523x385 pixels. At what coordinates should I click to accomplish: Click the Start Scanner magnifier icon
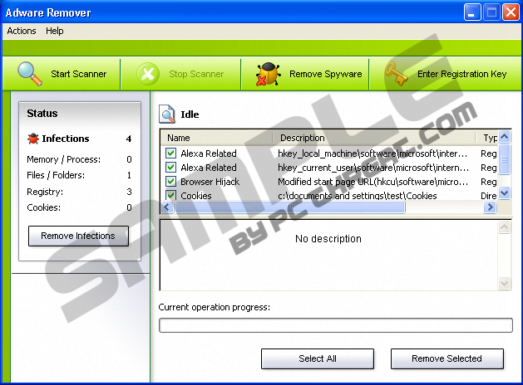[x=30, y=74]
